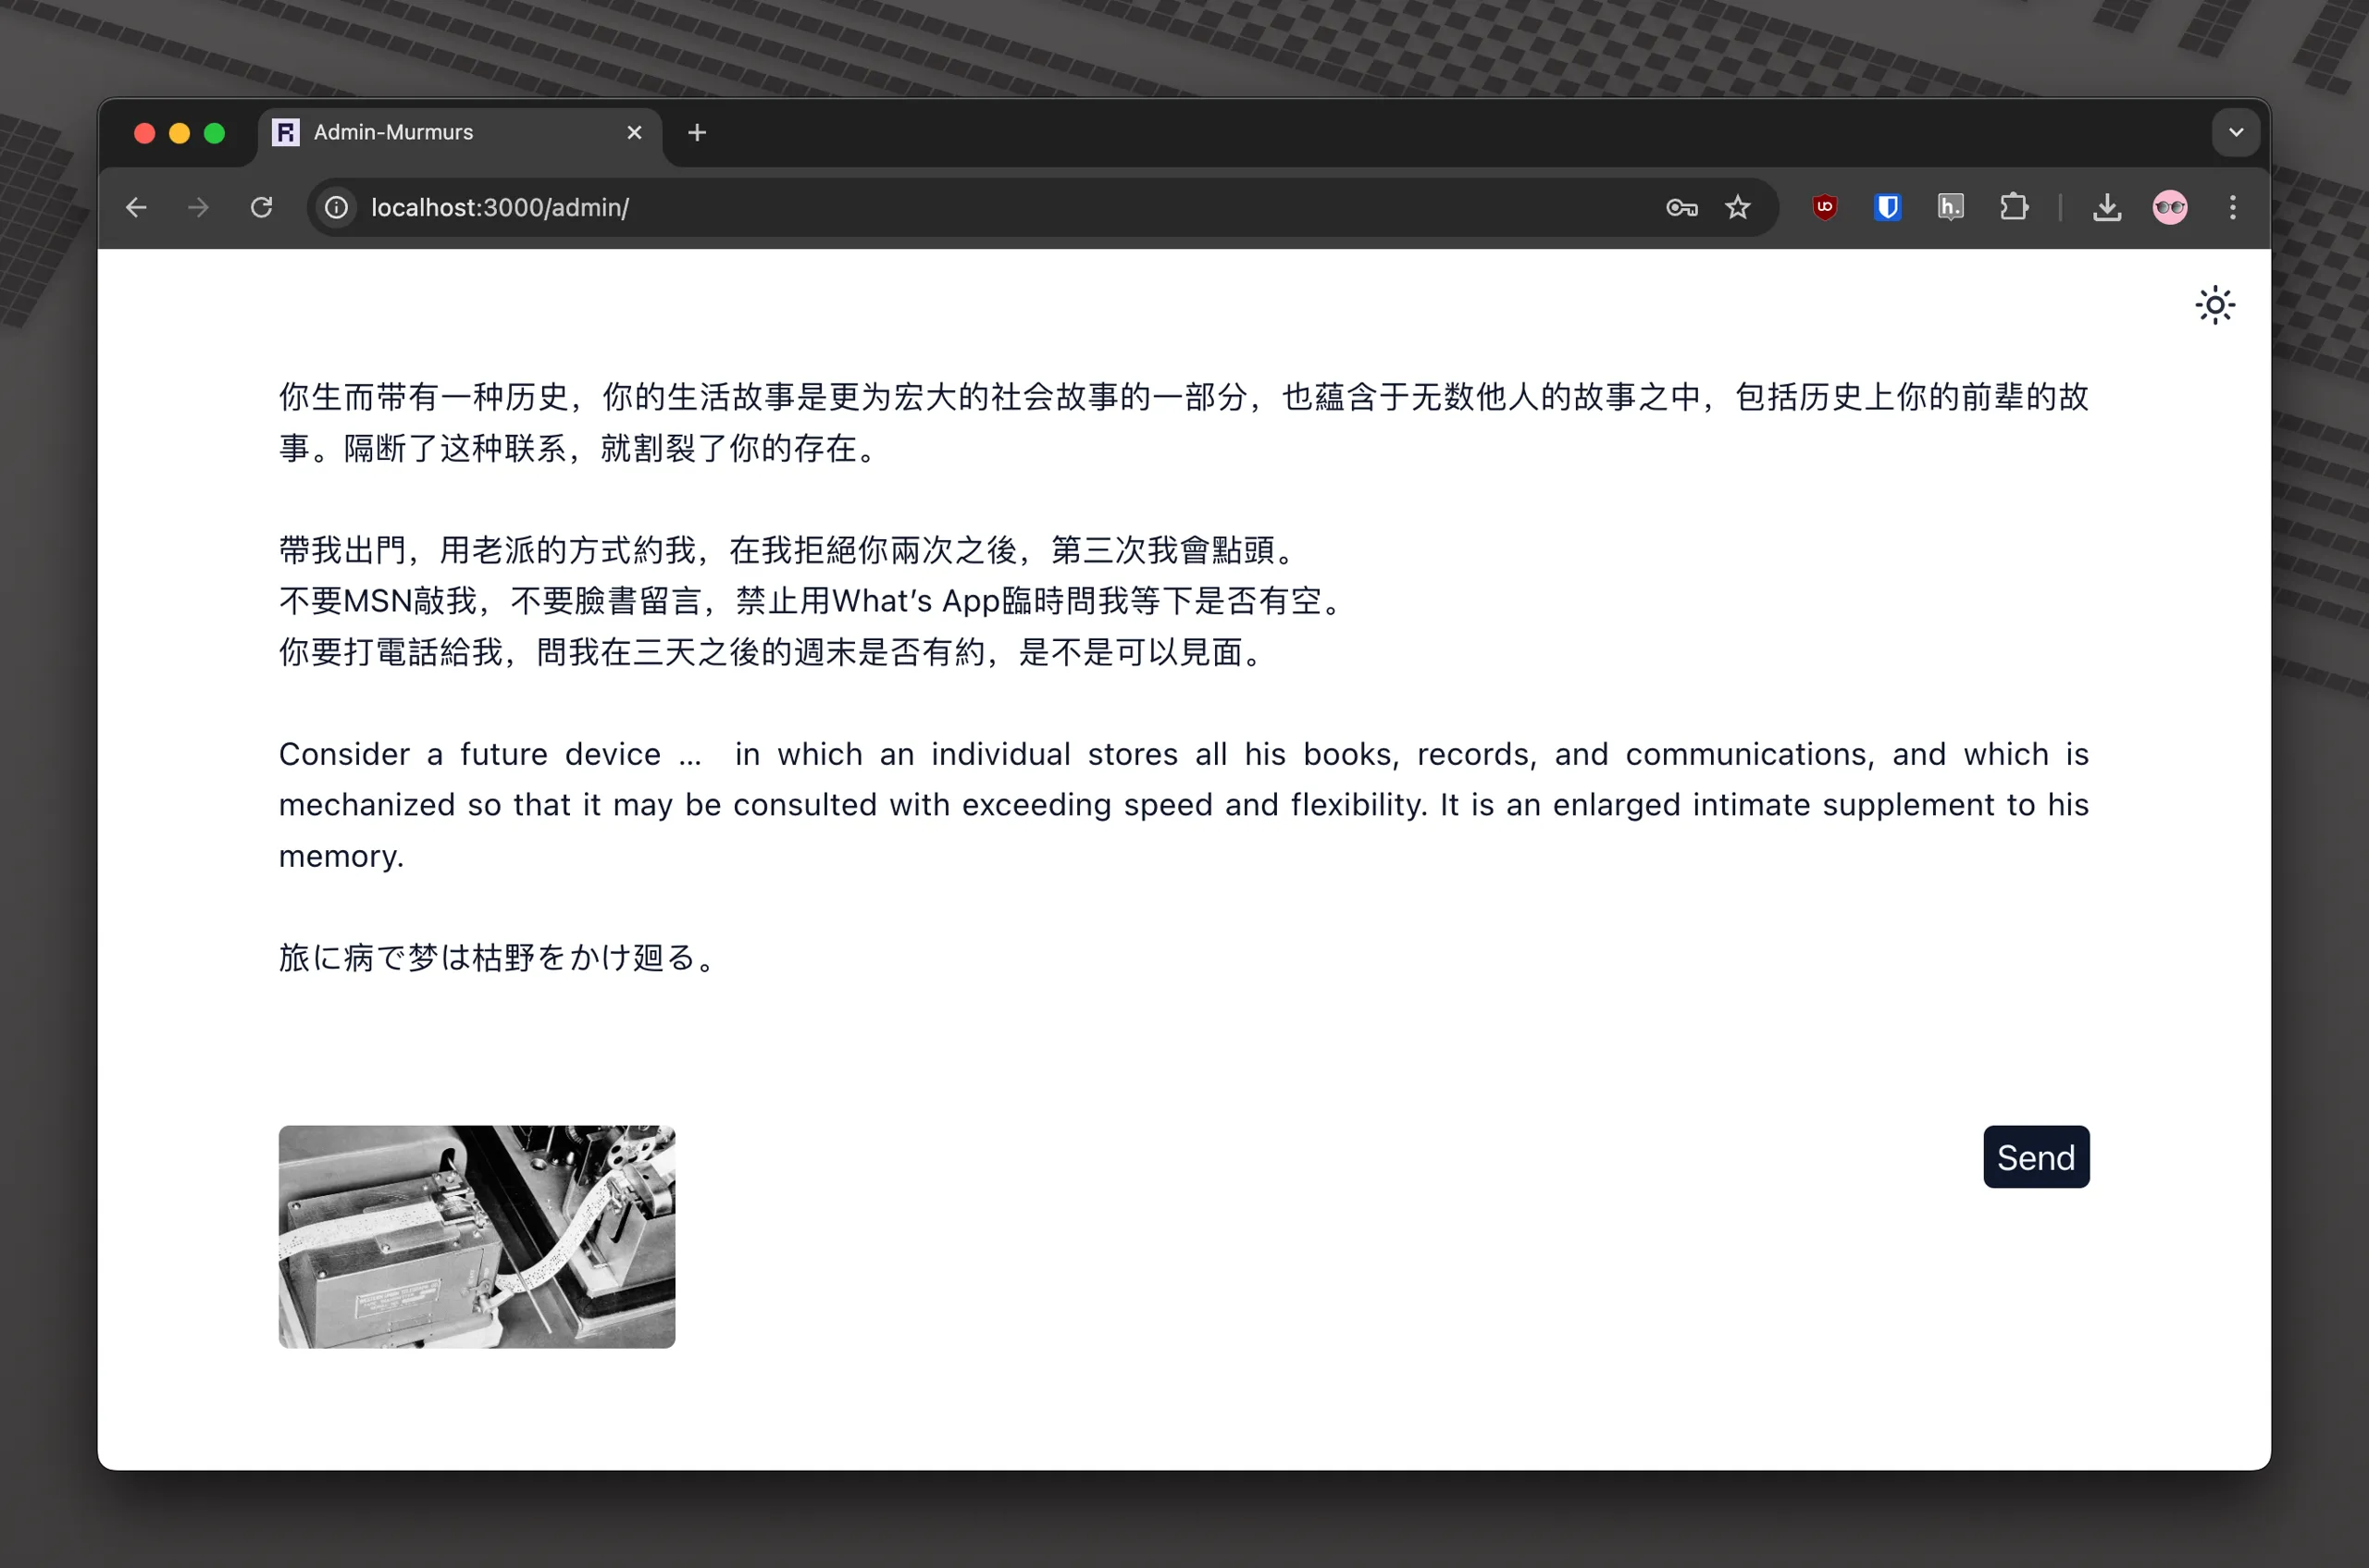2369x1568 pixels.
Task: Show browser downloads
Action: (2107, 207)
